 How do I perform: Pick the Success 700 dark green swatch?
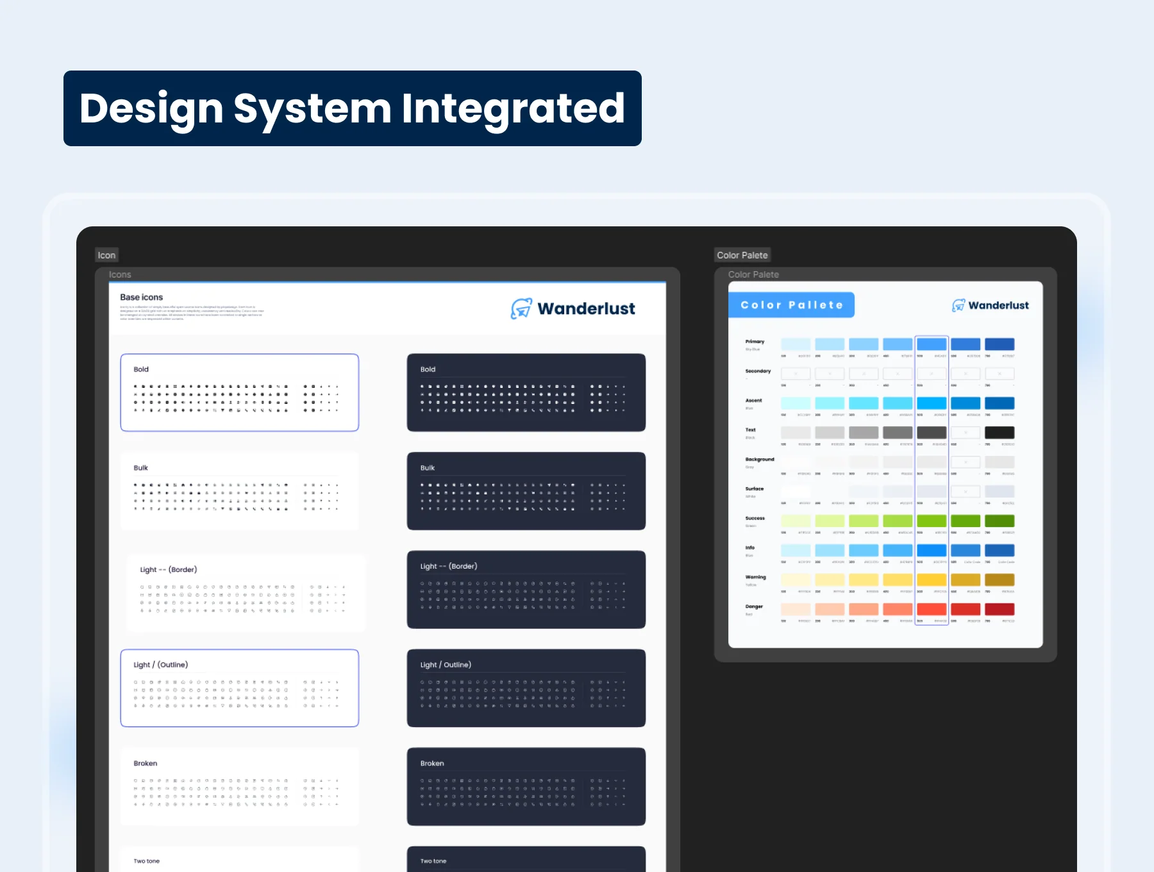[999, 521]
